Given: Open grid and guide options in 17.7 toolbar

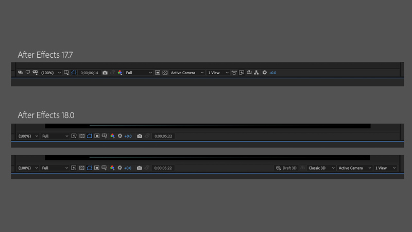Looking at the screenshot, I should click(x=66, y=73).
